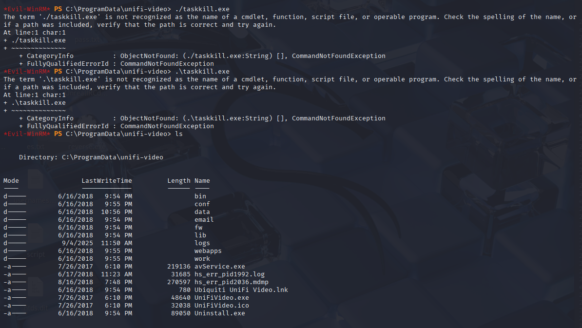
Task: Select the work directory name
Action: 202,259
